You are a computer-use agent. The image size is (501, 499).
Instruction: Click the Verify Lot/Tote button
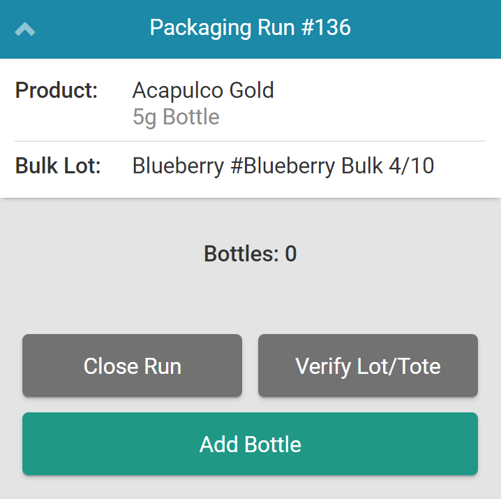coord(368,366)
